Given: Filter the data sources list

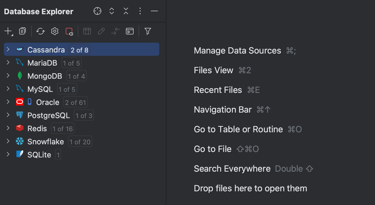Looking at the screenshot, I should click(x=148, y=31).
